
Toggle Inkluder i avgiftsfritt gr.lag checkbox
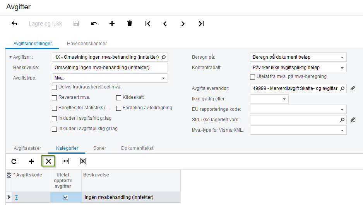coord(55,119)
